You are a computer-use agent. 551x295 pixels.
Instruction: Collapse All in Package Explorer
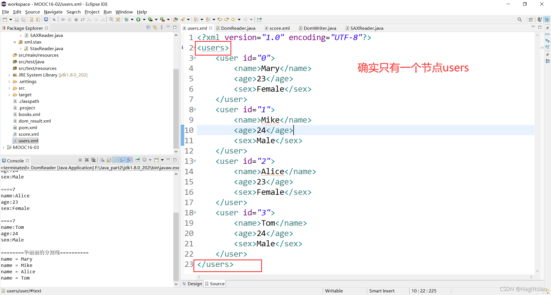(148, 27)
